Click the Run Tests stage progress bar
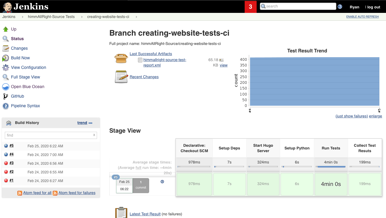 331,167
